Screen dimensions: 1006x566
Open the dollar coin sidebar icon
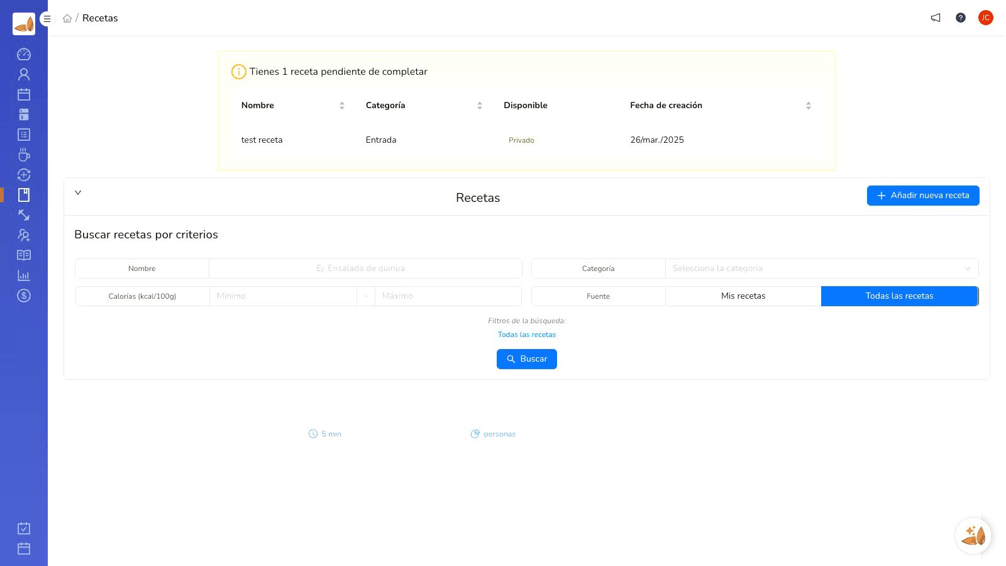pyautogui.click(x=24, y=296)
